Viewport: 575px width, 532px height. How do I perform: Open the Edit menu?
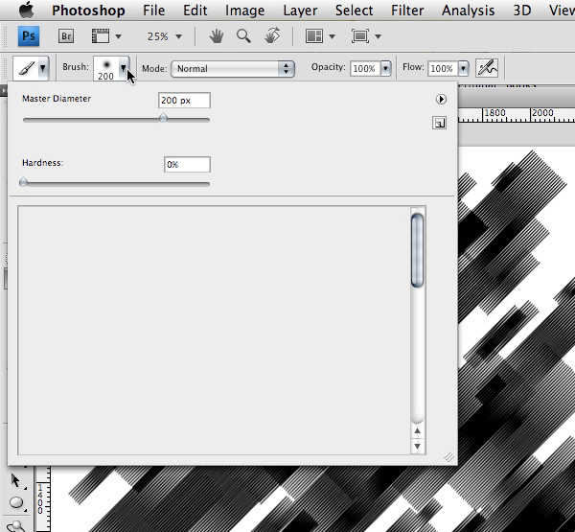195,11
